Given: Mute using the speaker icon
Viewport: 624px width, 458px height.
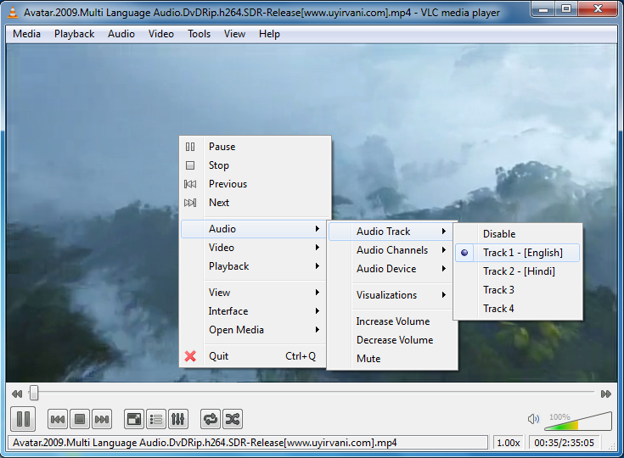Looking at the screenshot, I should click(x=533, y=419).
